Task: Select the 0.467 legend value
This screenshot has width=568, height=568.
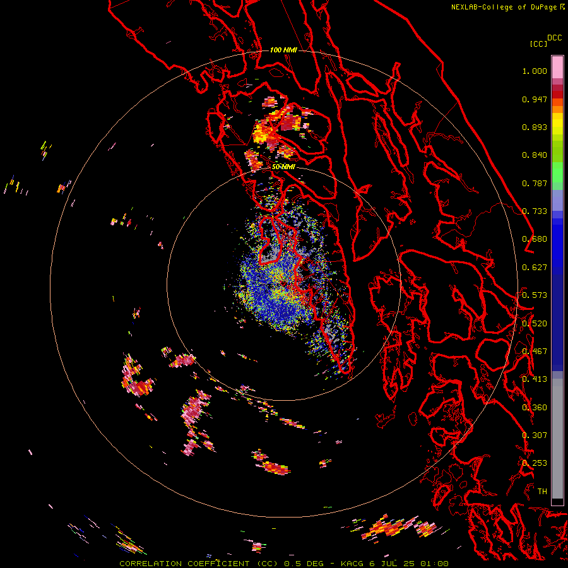Action: pyautogui.click(x=535, y=352)
